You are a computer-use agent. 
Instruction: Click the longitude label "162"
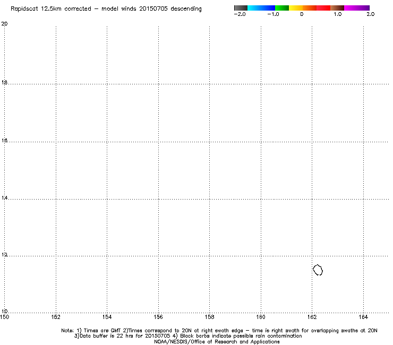(312, 317)
